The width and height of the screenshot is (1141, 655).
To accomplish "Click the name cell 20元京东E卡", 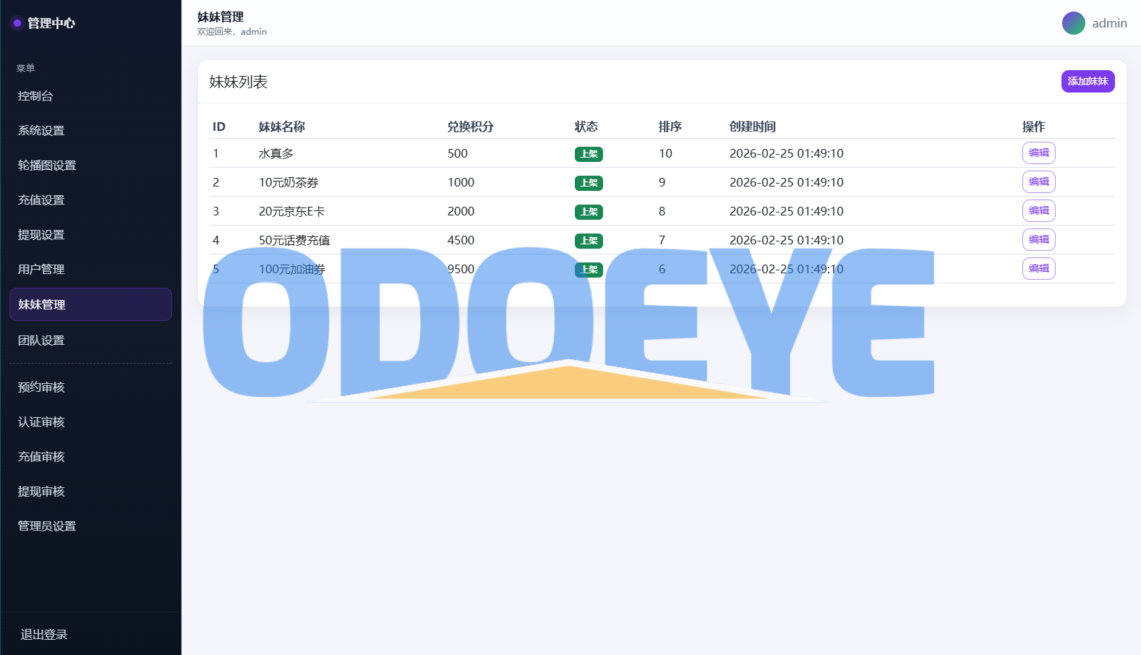I will point(292,211).
